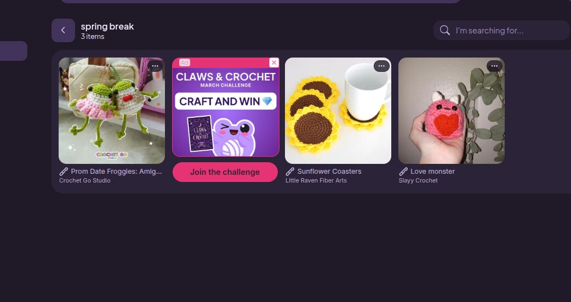Image resolution: width=571 pixels, height=302 pixels.
Task: Close the Claws & Crochet ad
Action: (x=274, y=62)
